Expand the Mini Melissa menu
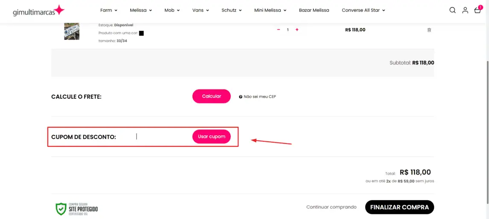This screenshot has height=219, width=489. click(270, 10)
